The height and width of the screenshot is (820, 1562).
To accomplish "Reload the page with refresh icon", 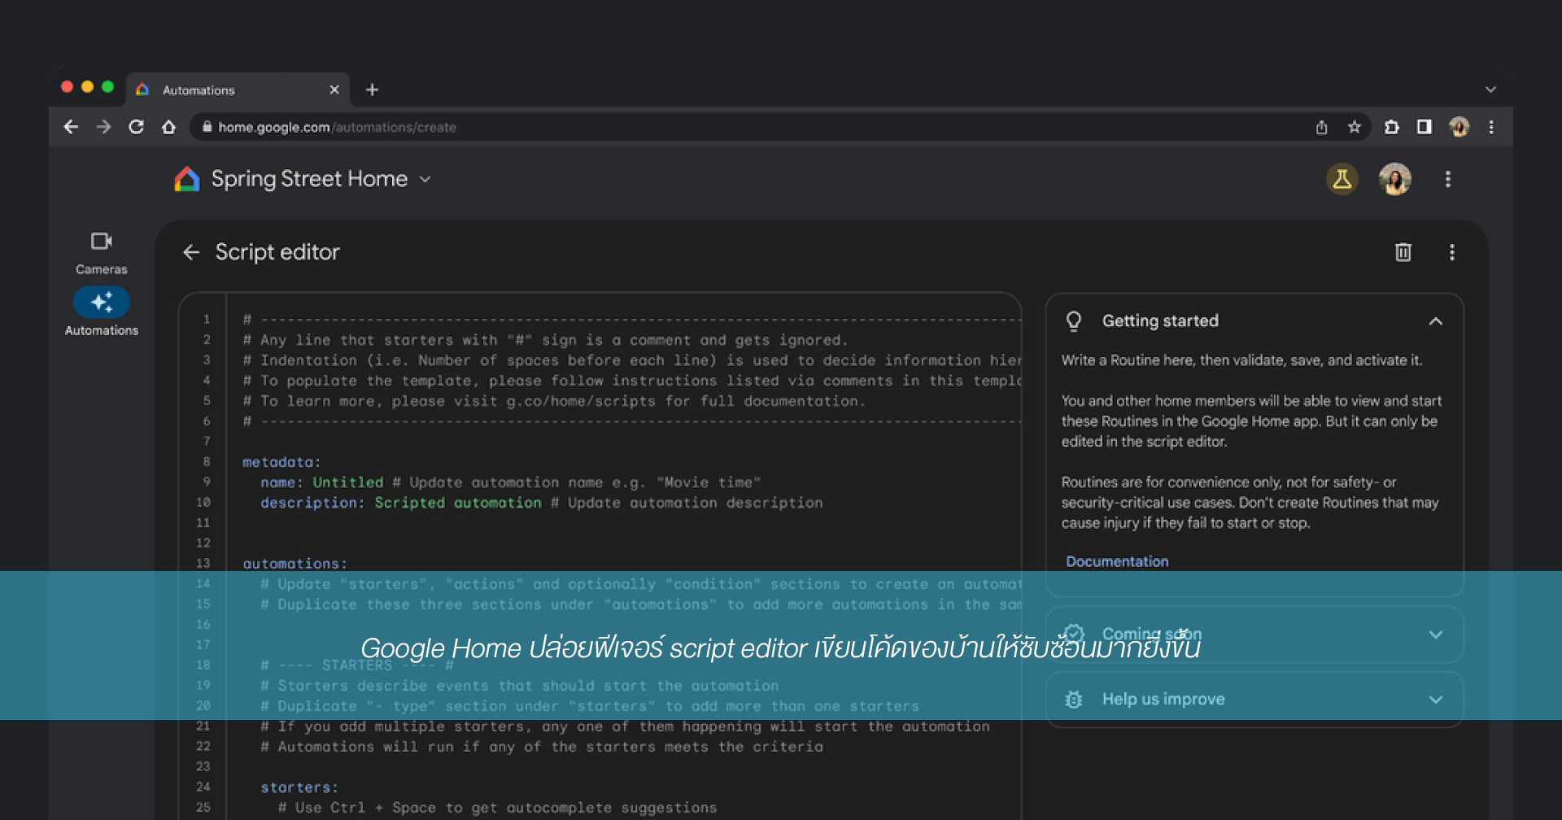I will (136, 127).
